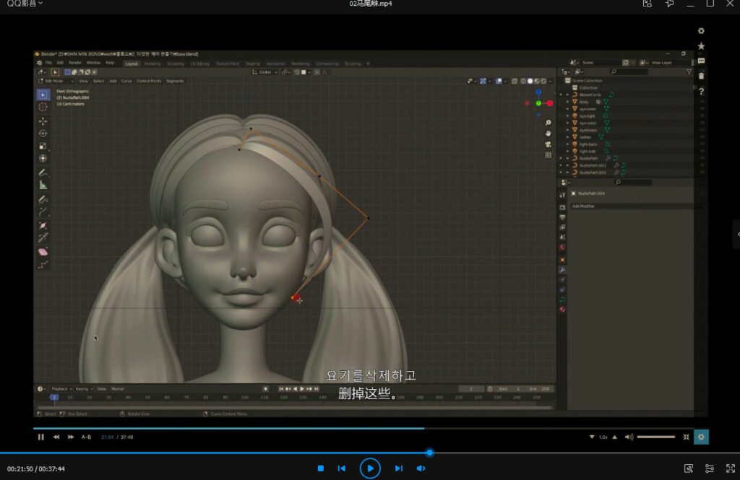Open the viewport shading options dropdown arrow
740x480 pixels.
[550, 81]
